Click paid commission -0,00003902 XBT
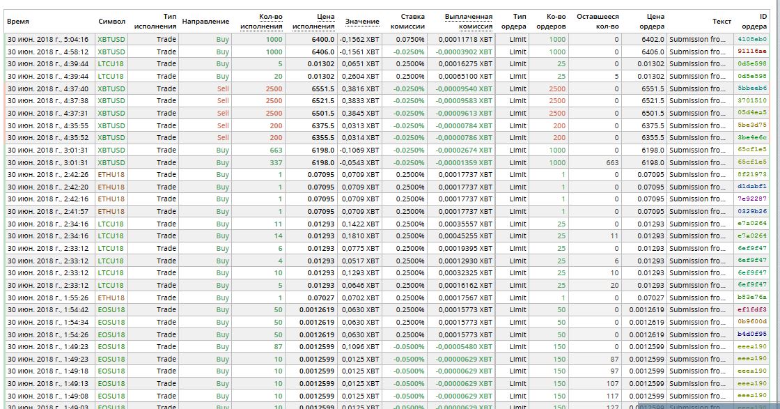The width and height of the screenshot is (780, 409). coord(464,52)
